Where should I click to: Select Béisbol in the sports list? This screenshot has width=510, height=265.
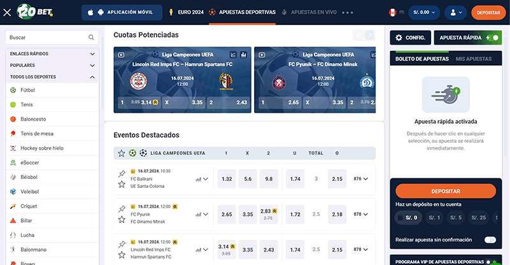(52, 177)
